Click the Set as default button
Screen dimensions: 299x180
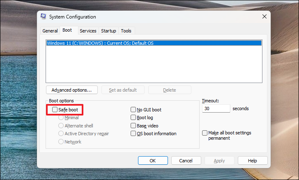(x=123, y=90)
